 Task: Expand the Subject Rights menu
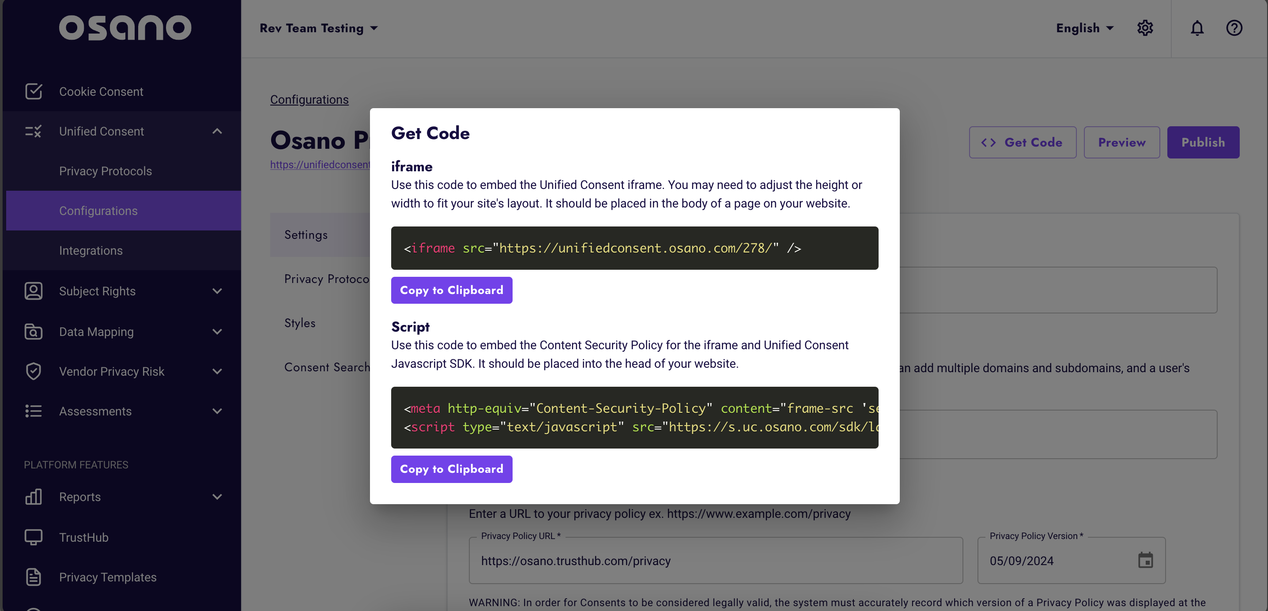click(x=217, y=291)
